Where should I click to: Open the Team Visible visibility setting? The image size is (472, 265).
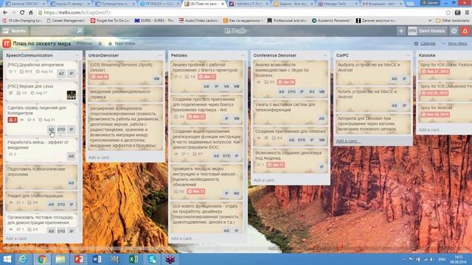pos(122,43)
